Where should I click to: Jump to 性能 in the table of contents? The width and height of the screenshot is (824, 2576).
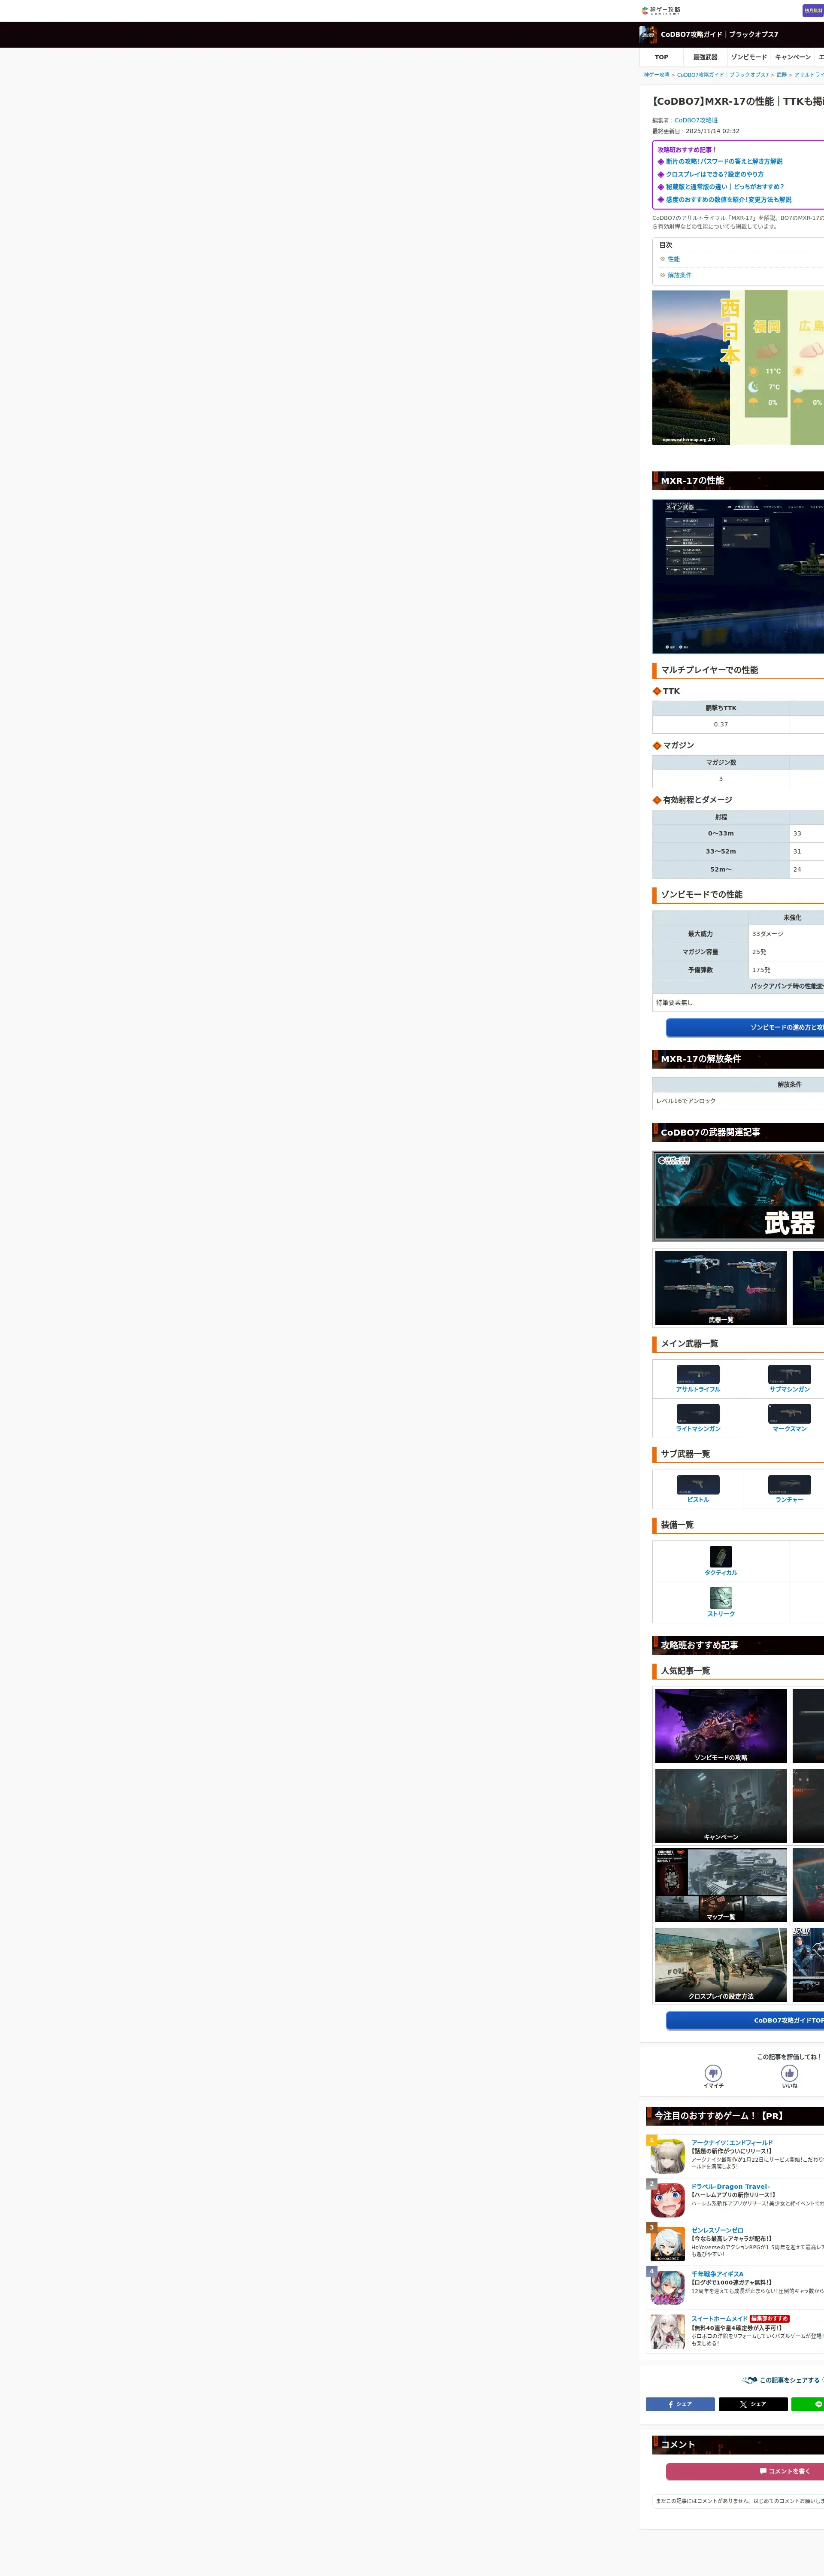point(673,259)
